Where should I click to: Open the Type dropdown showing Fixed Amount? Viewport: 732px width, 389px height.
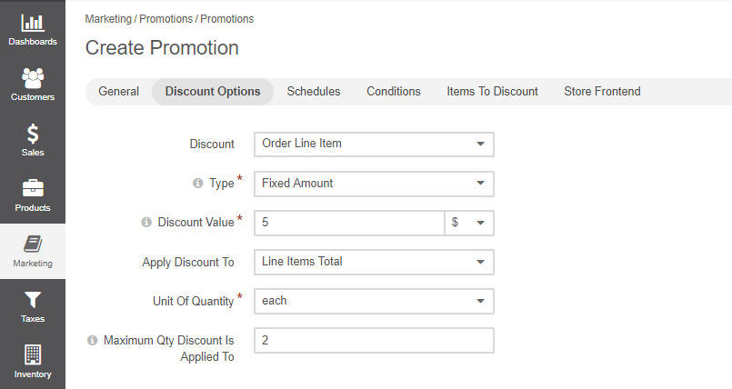click(x=374, y=184)
